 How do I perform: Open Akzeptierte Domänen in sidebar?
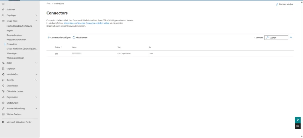16,40
